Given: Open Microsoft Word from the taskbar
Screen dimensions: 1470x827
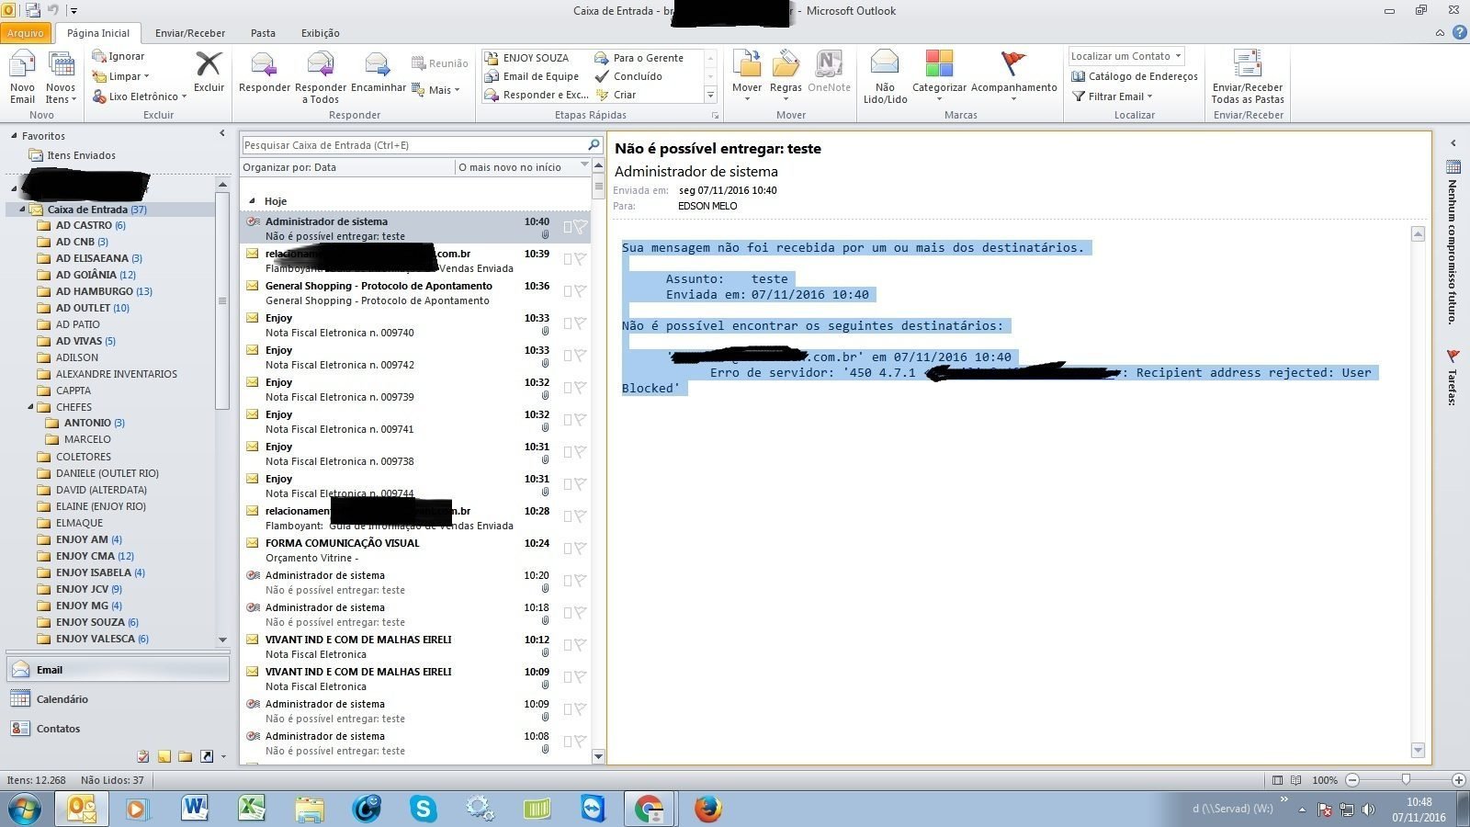Looking at the screenshot, I should (195, 809).
